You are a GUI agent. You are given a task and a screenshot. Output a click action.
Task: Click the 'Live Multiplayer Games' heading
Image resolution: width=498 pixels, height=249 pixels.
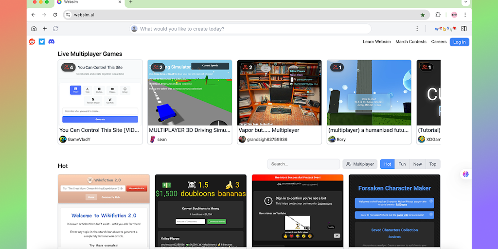point(90,54)
